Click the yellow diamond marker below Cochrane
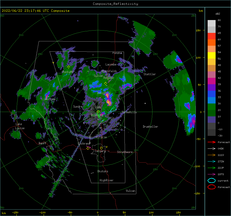Viewport: 231px width, 216px height. [x=88, y=148]
